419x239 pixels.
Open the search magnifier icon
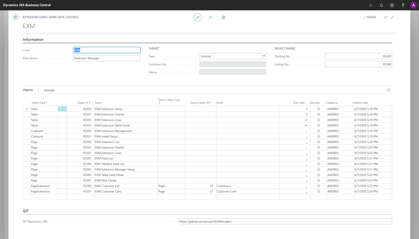371,5
